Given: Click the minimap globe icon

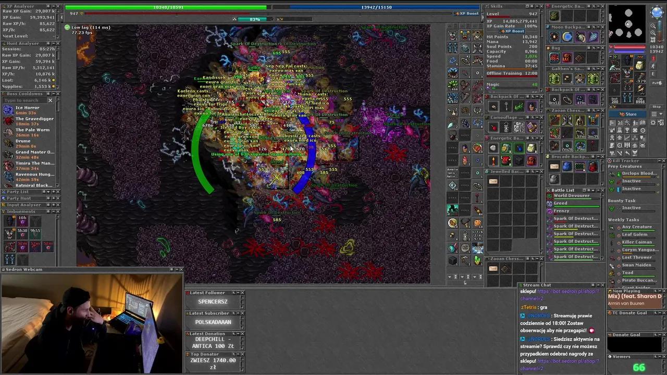Looking at the screenshot, I should point(657,12).
